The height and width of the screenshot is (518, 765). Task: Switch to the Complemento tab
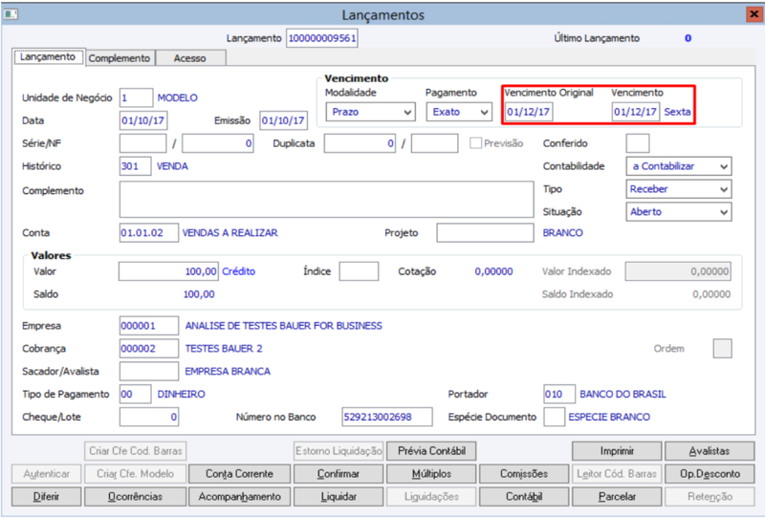pos(120,58)
